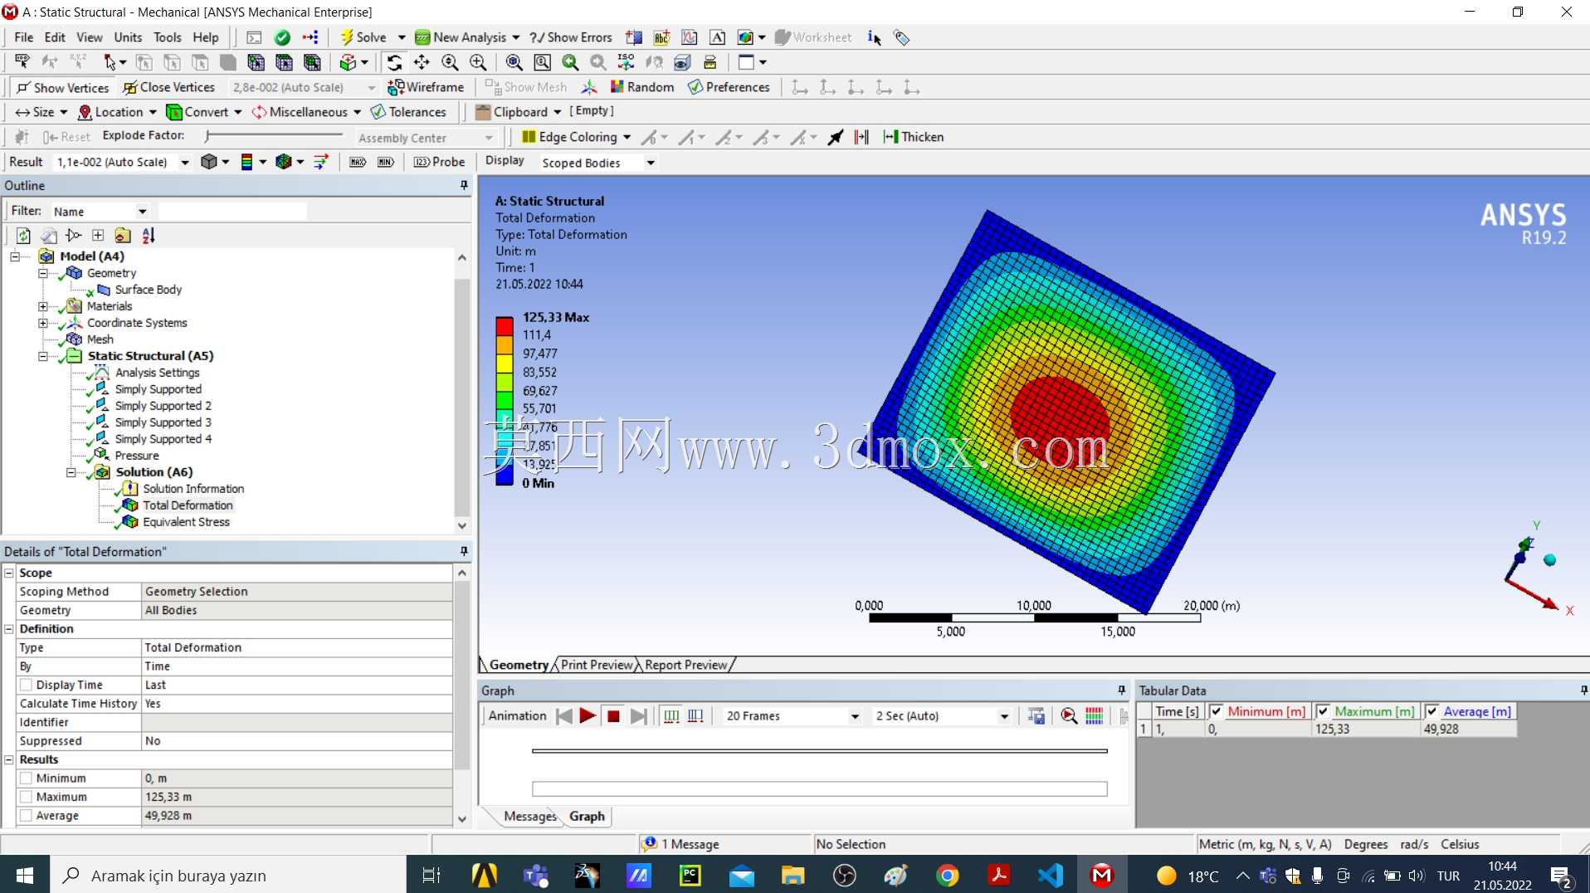
Task: Pin the Outline panel
Action: [464, 185]
